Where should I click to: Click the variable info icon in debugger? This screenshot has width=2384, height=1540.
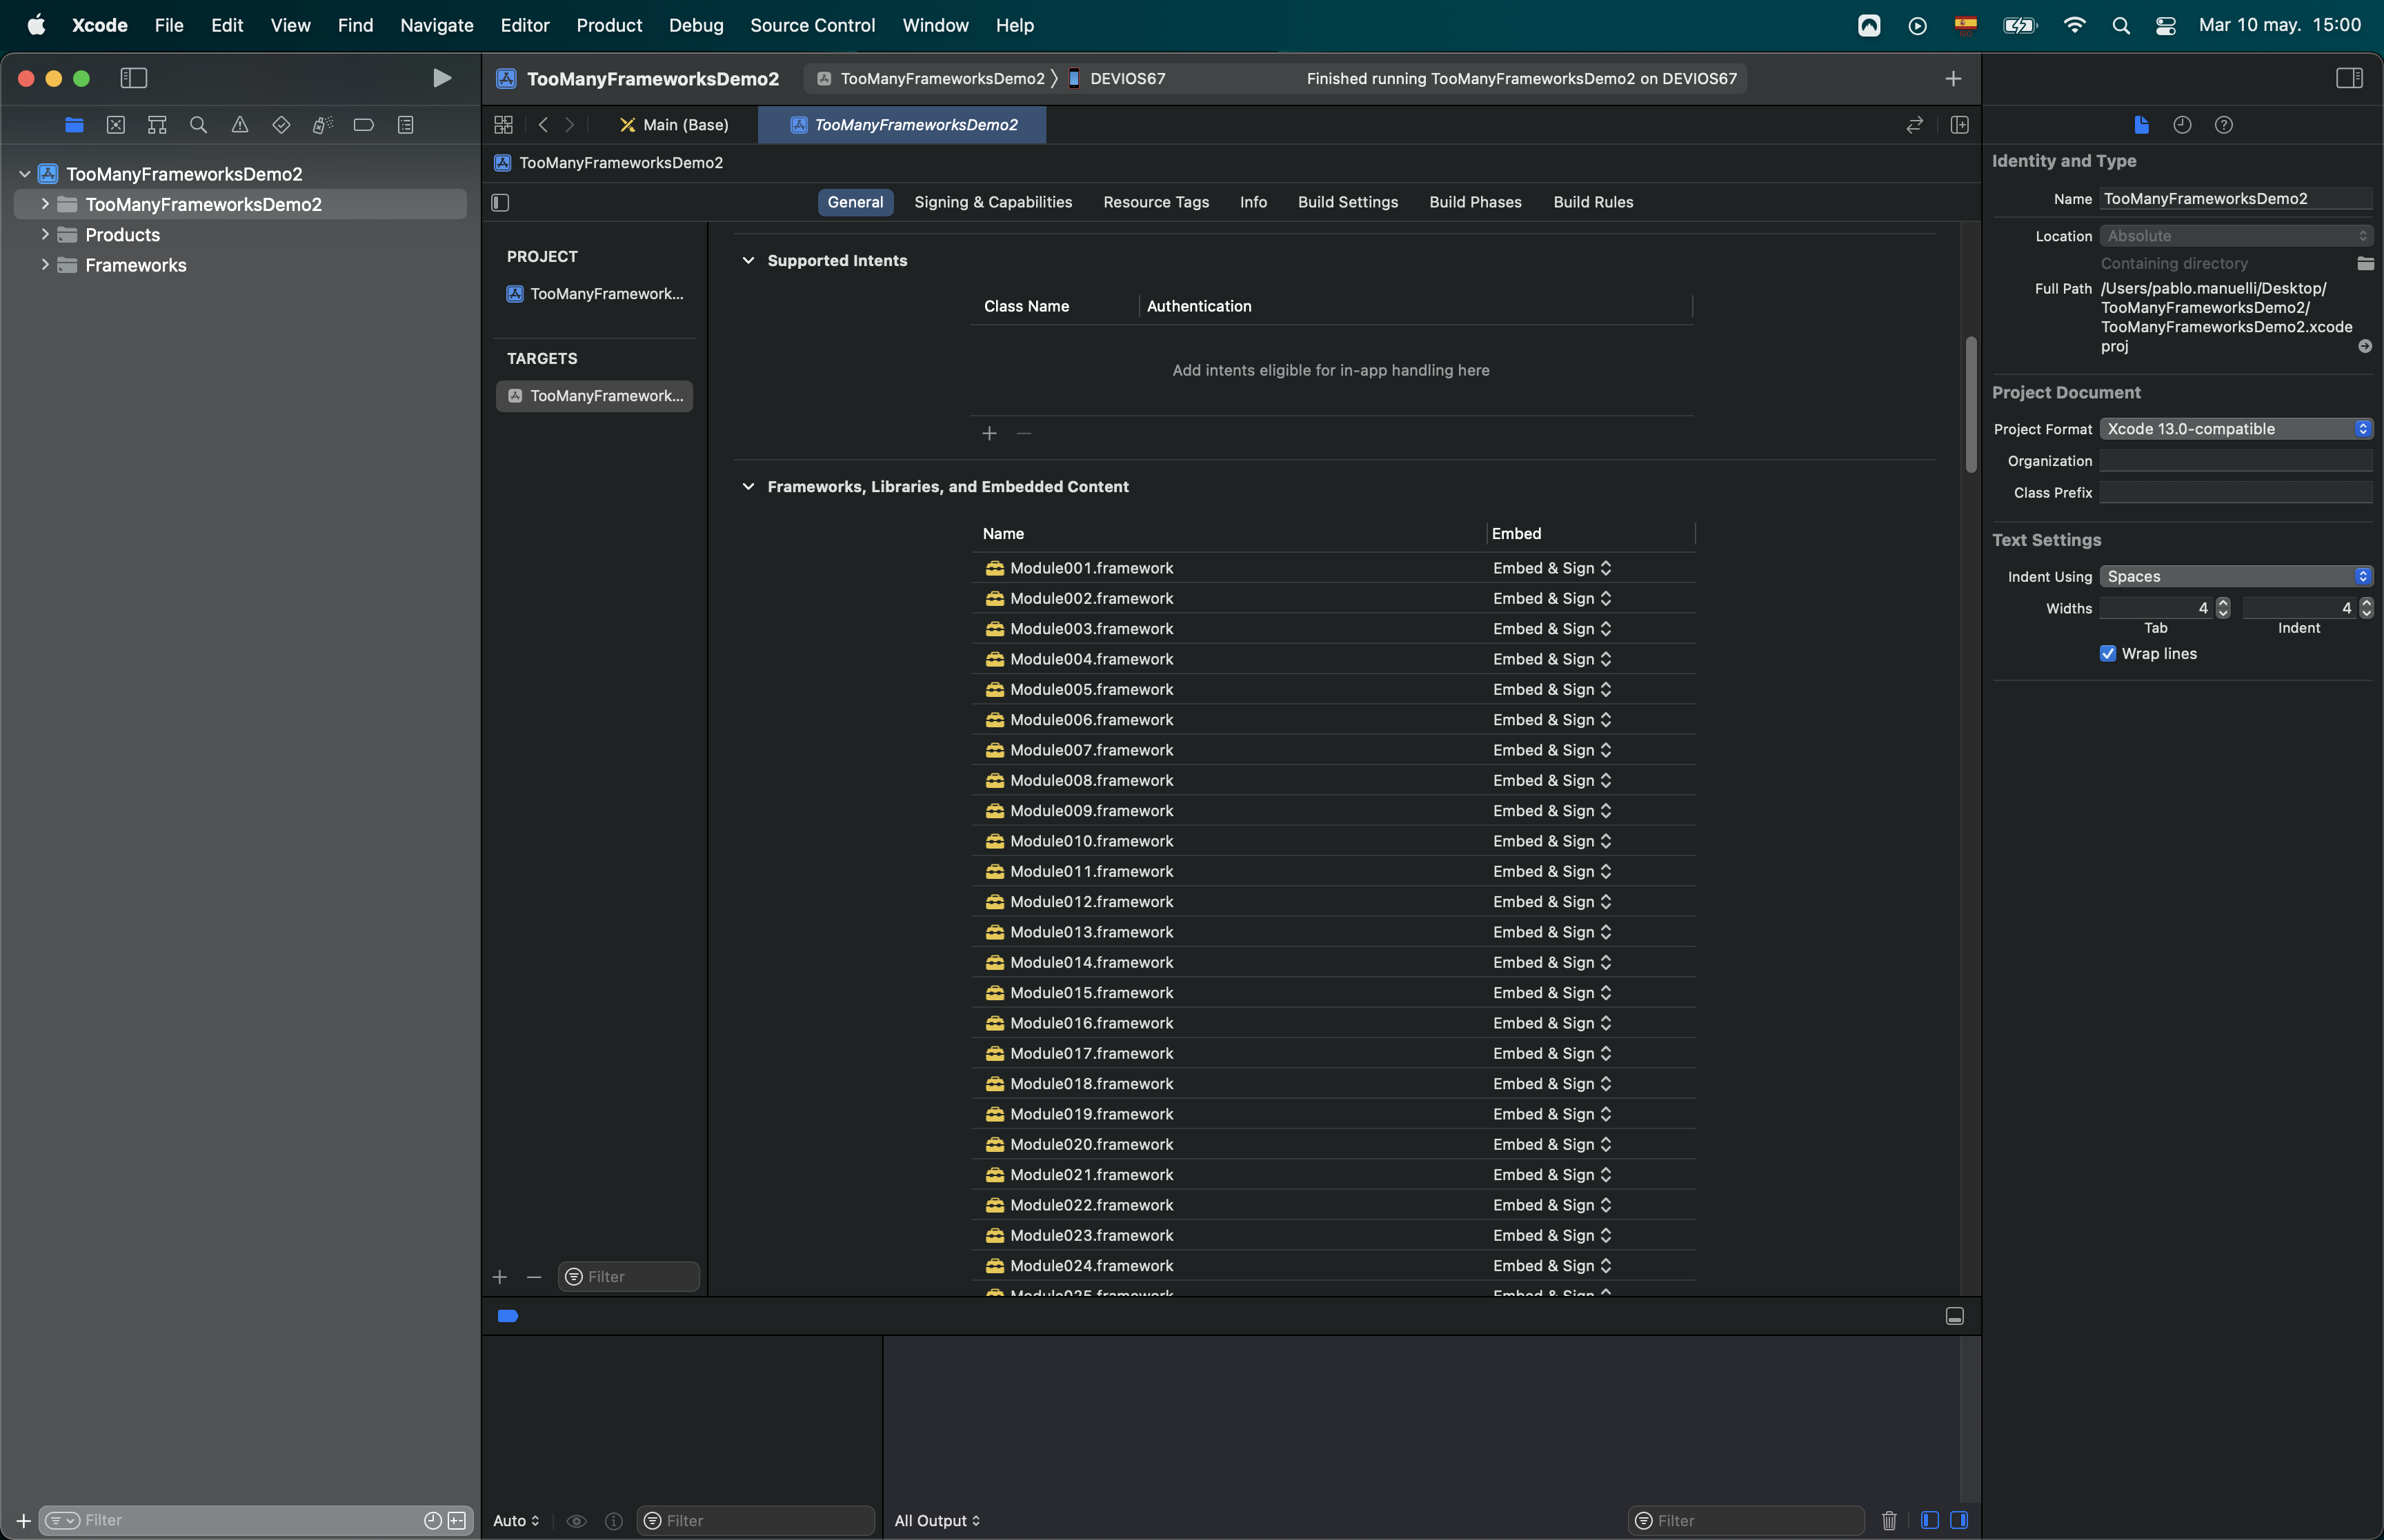tap(614, 1521)
